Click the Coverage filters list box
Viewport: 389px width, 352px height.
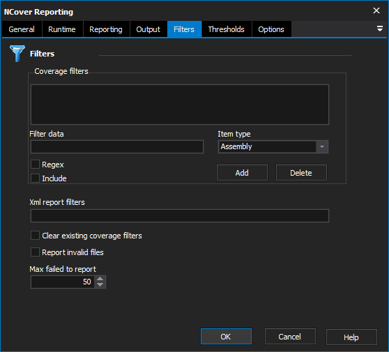[x=180, y=105]
